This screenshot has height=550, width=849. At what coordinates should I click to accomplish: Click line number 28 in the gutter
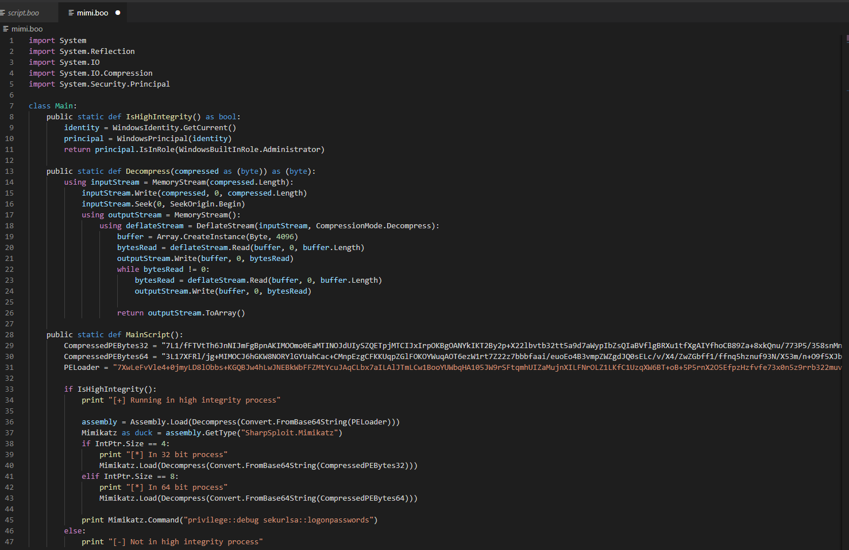point(9,335)
